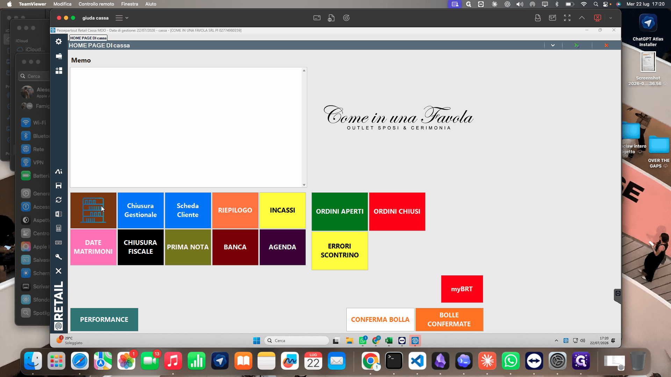This screenshot has height=377, width=671.
Task: Click the printer icon in Retail sidebar
Action: (59, 56)
